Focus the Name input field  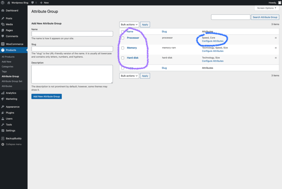coord(72,34)
